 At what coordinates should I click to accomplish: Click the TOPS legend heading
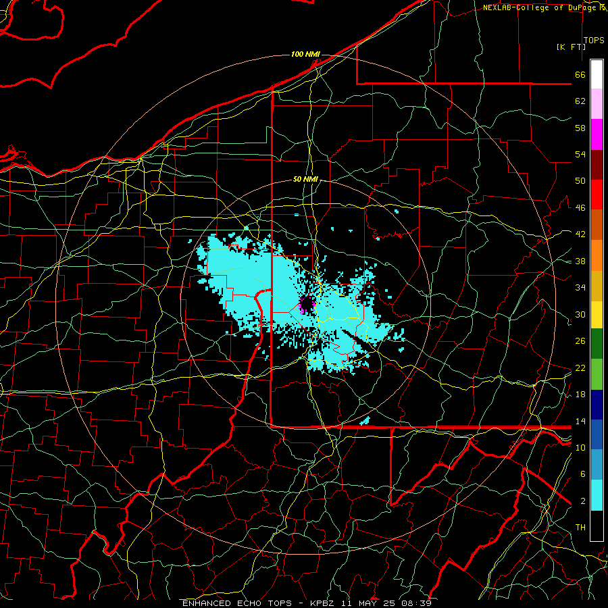[594, 41]
